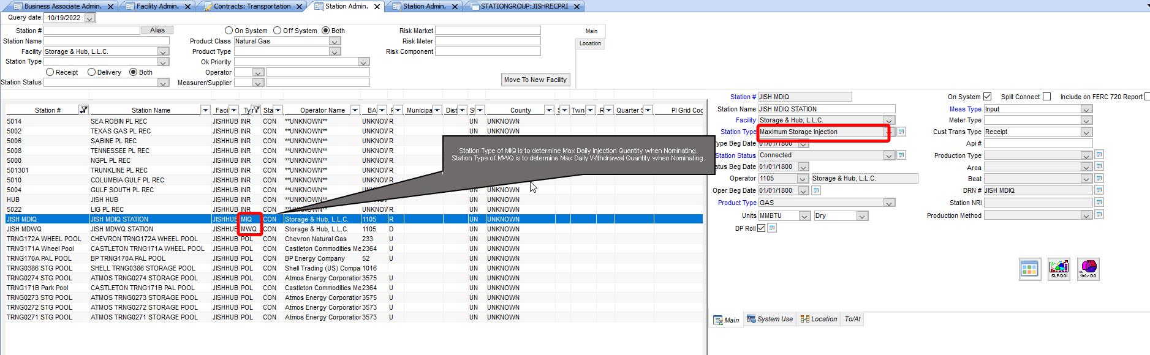Screen dimensions: 1150x355
Task: Expand the Cust Trans Type dropdown
Action: click(1086, 132)
